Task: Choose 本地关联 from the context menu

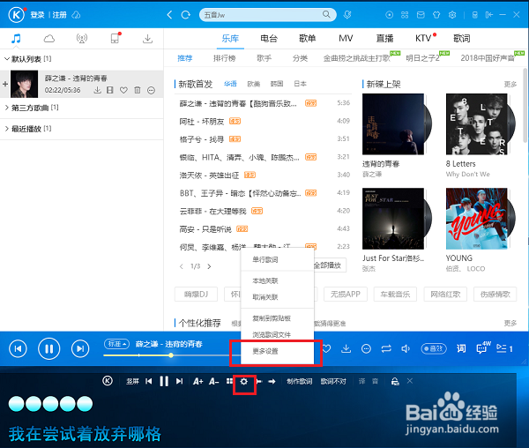Action: click(x=265, y=280)
